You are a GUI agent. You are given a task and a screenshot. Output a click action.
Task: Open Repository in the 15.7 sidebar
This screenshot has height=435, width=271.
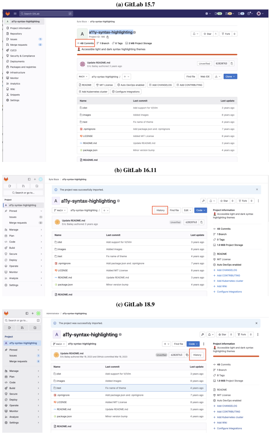coord(16,34)
